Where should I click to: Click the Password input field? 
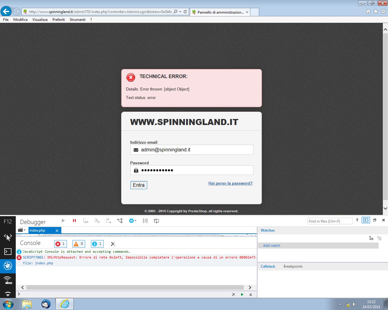click(x=192, y=170)
